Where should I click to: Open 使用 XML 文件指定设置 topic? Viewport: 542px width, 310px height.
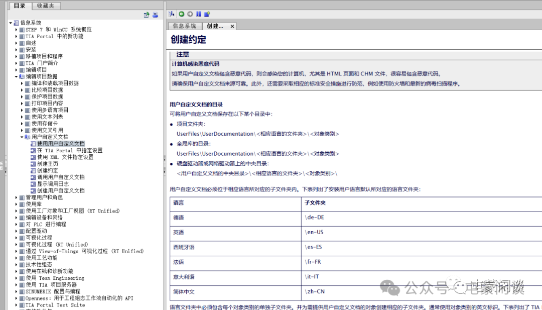65,157
